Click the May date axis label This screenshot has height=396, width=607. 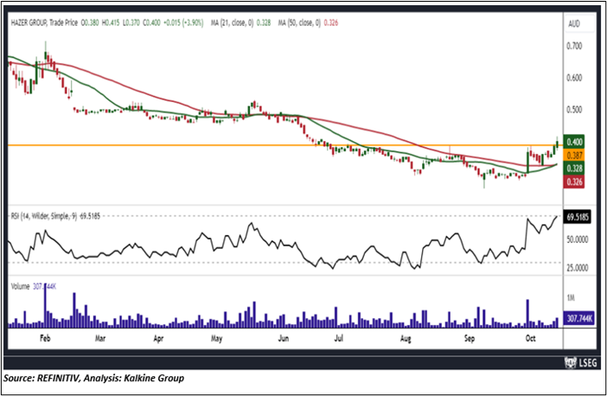(x=216, y=339)
